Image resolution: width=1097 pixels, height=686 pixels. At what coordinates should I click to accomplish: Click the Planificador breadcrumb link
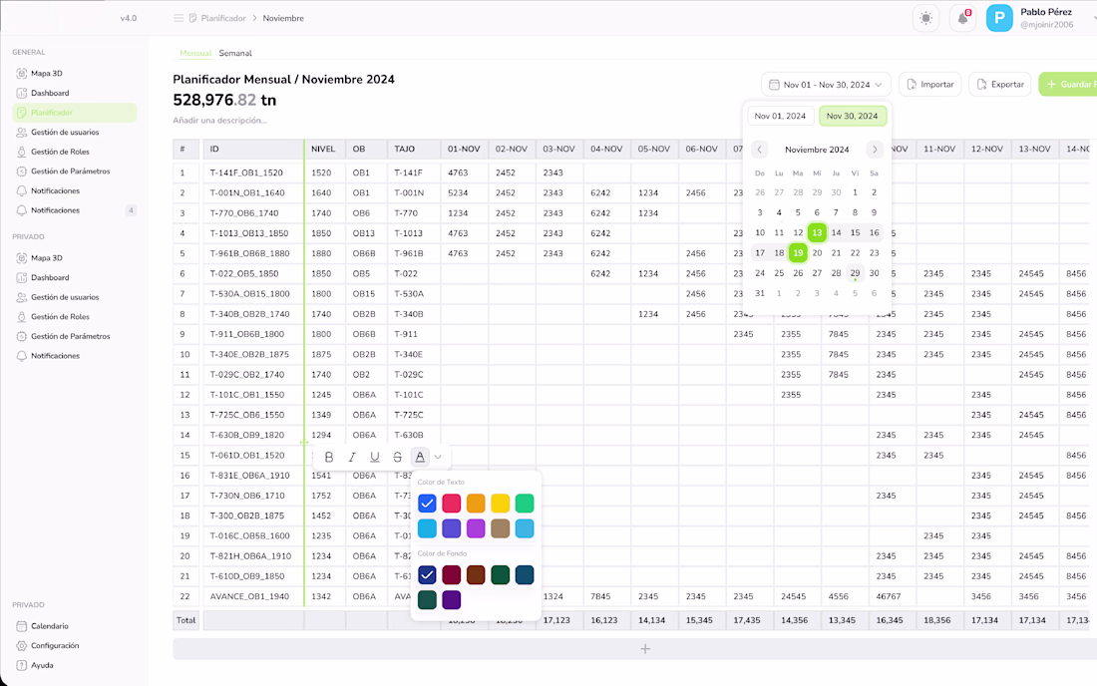(x=223, y=18)
